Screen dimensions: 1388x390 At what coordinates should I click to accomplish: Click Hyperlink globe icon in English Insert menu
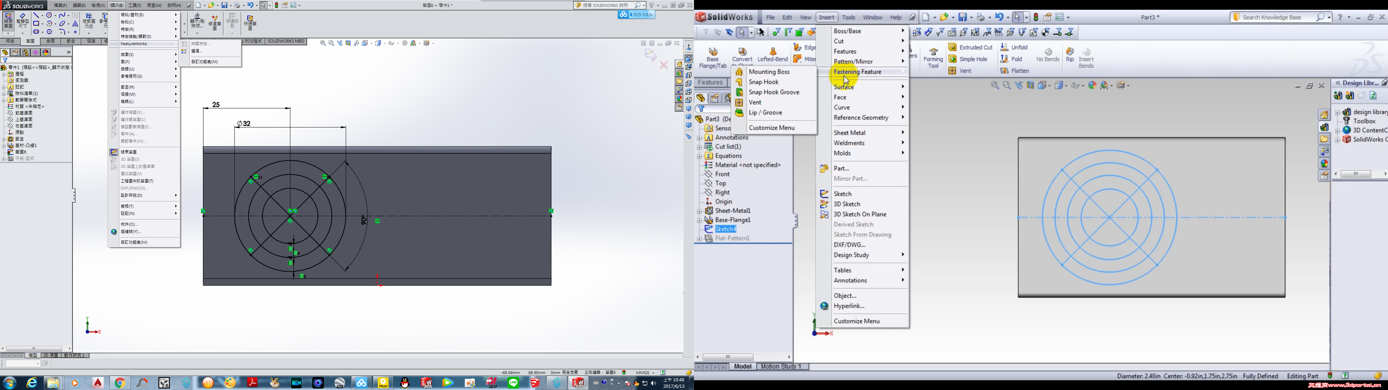[x=824, y=306]
